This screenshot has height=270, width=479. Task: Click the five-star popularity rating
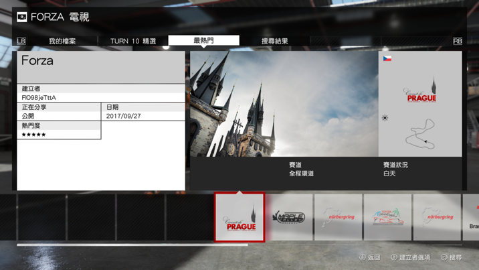pyautogui.click(x=33, y=135)
